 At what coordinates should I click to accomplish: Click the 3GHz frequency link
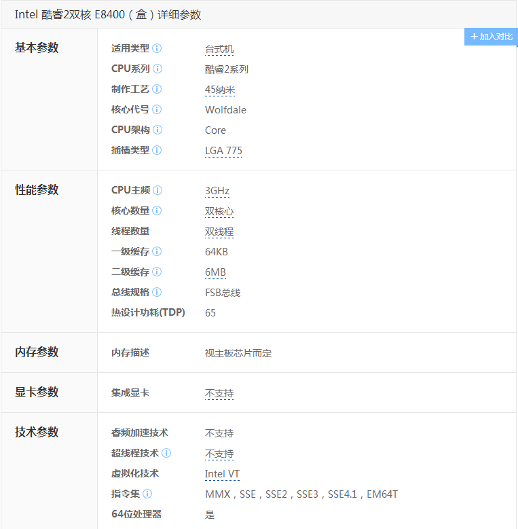click(x=217, y=191)
